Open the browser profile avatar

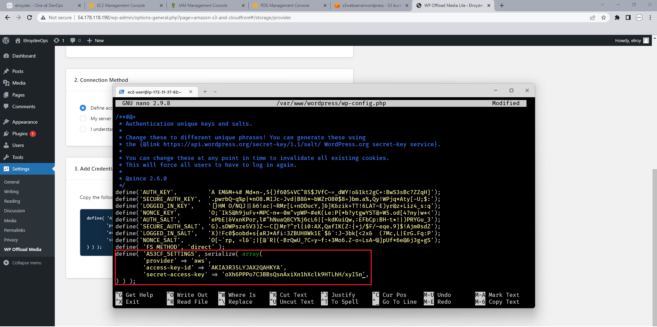(639, 17)
